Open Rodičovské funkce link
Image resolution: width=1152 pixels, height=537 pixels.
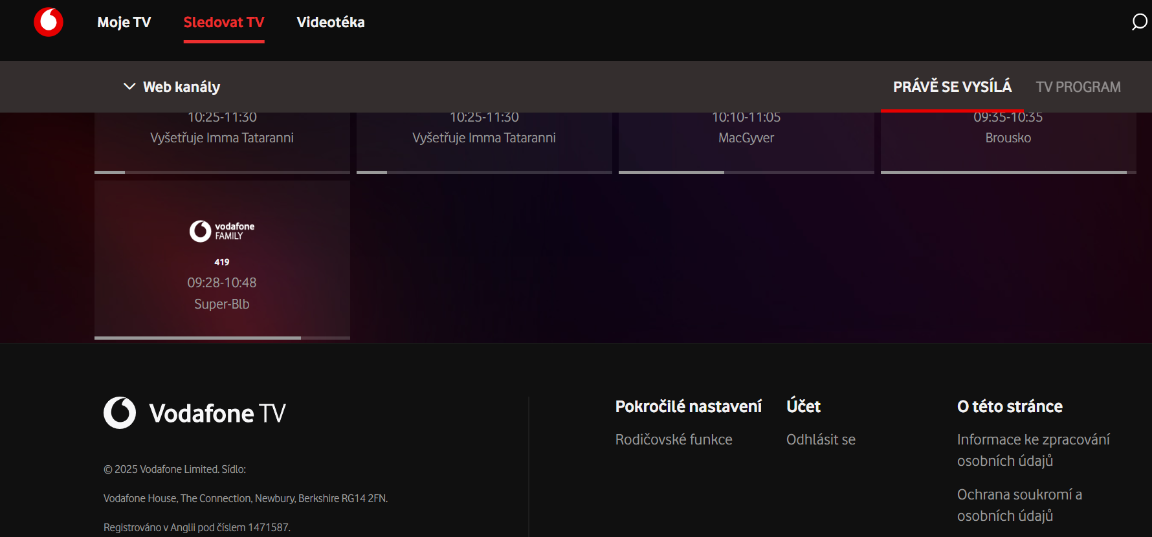[x=674, y=440]
